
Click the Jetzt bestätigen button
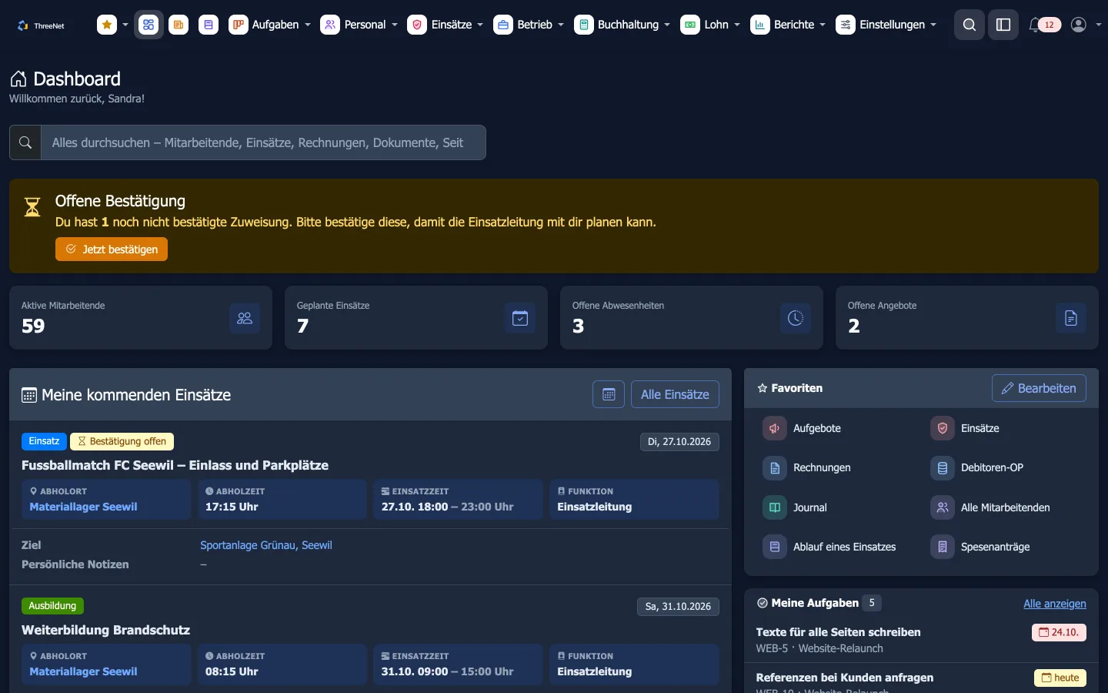click(112, 249)
